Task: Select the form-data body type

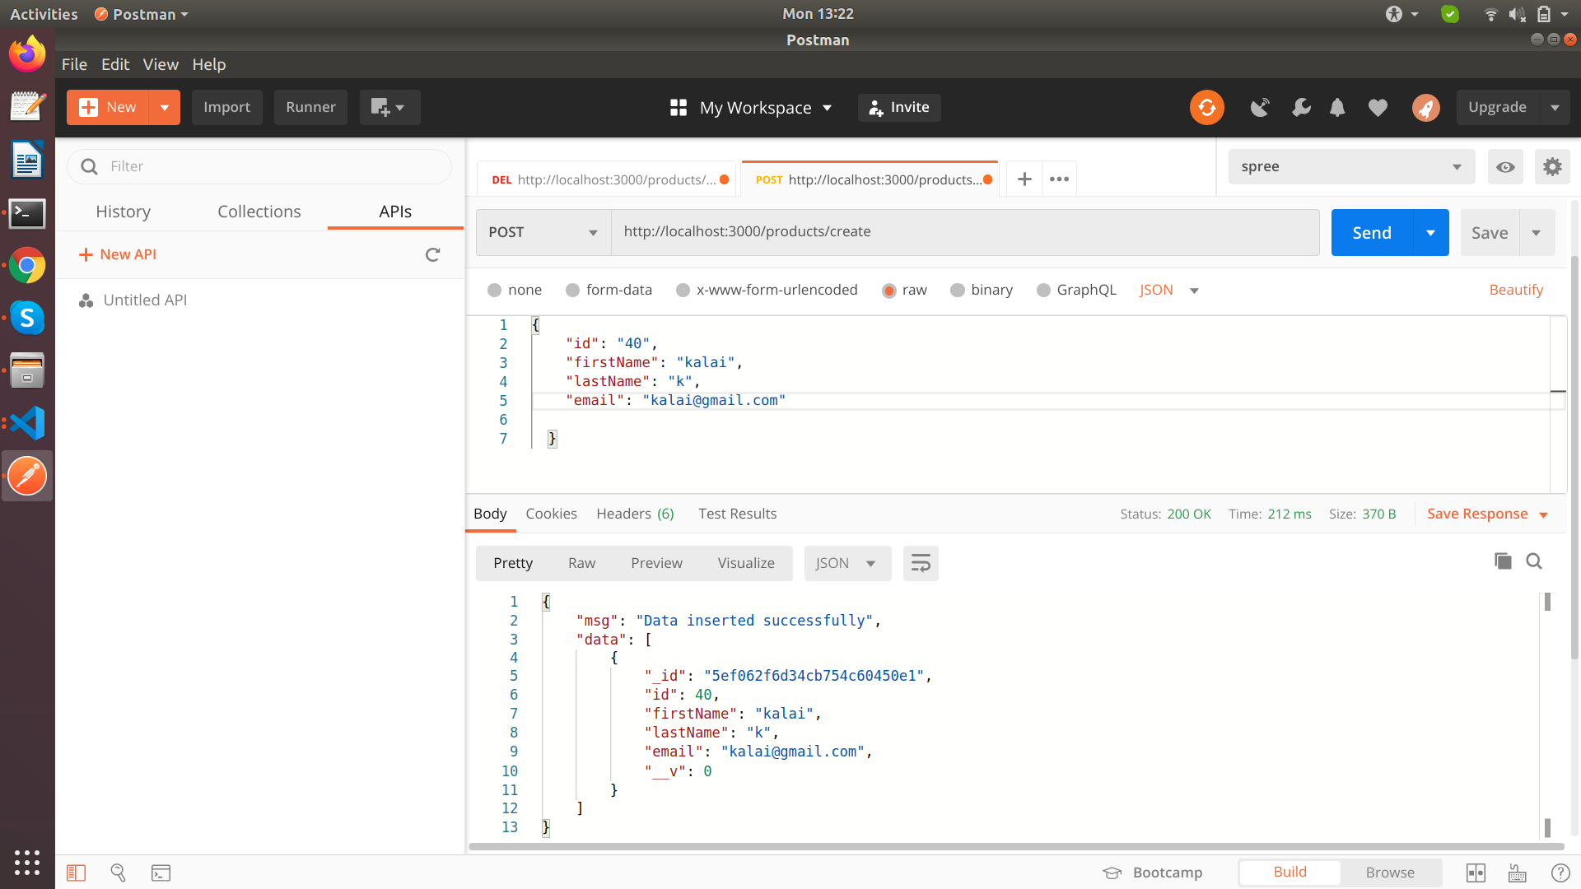Action: coord(609,291)
